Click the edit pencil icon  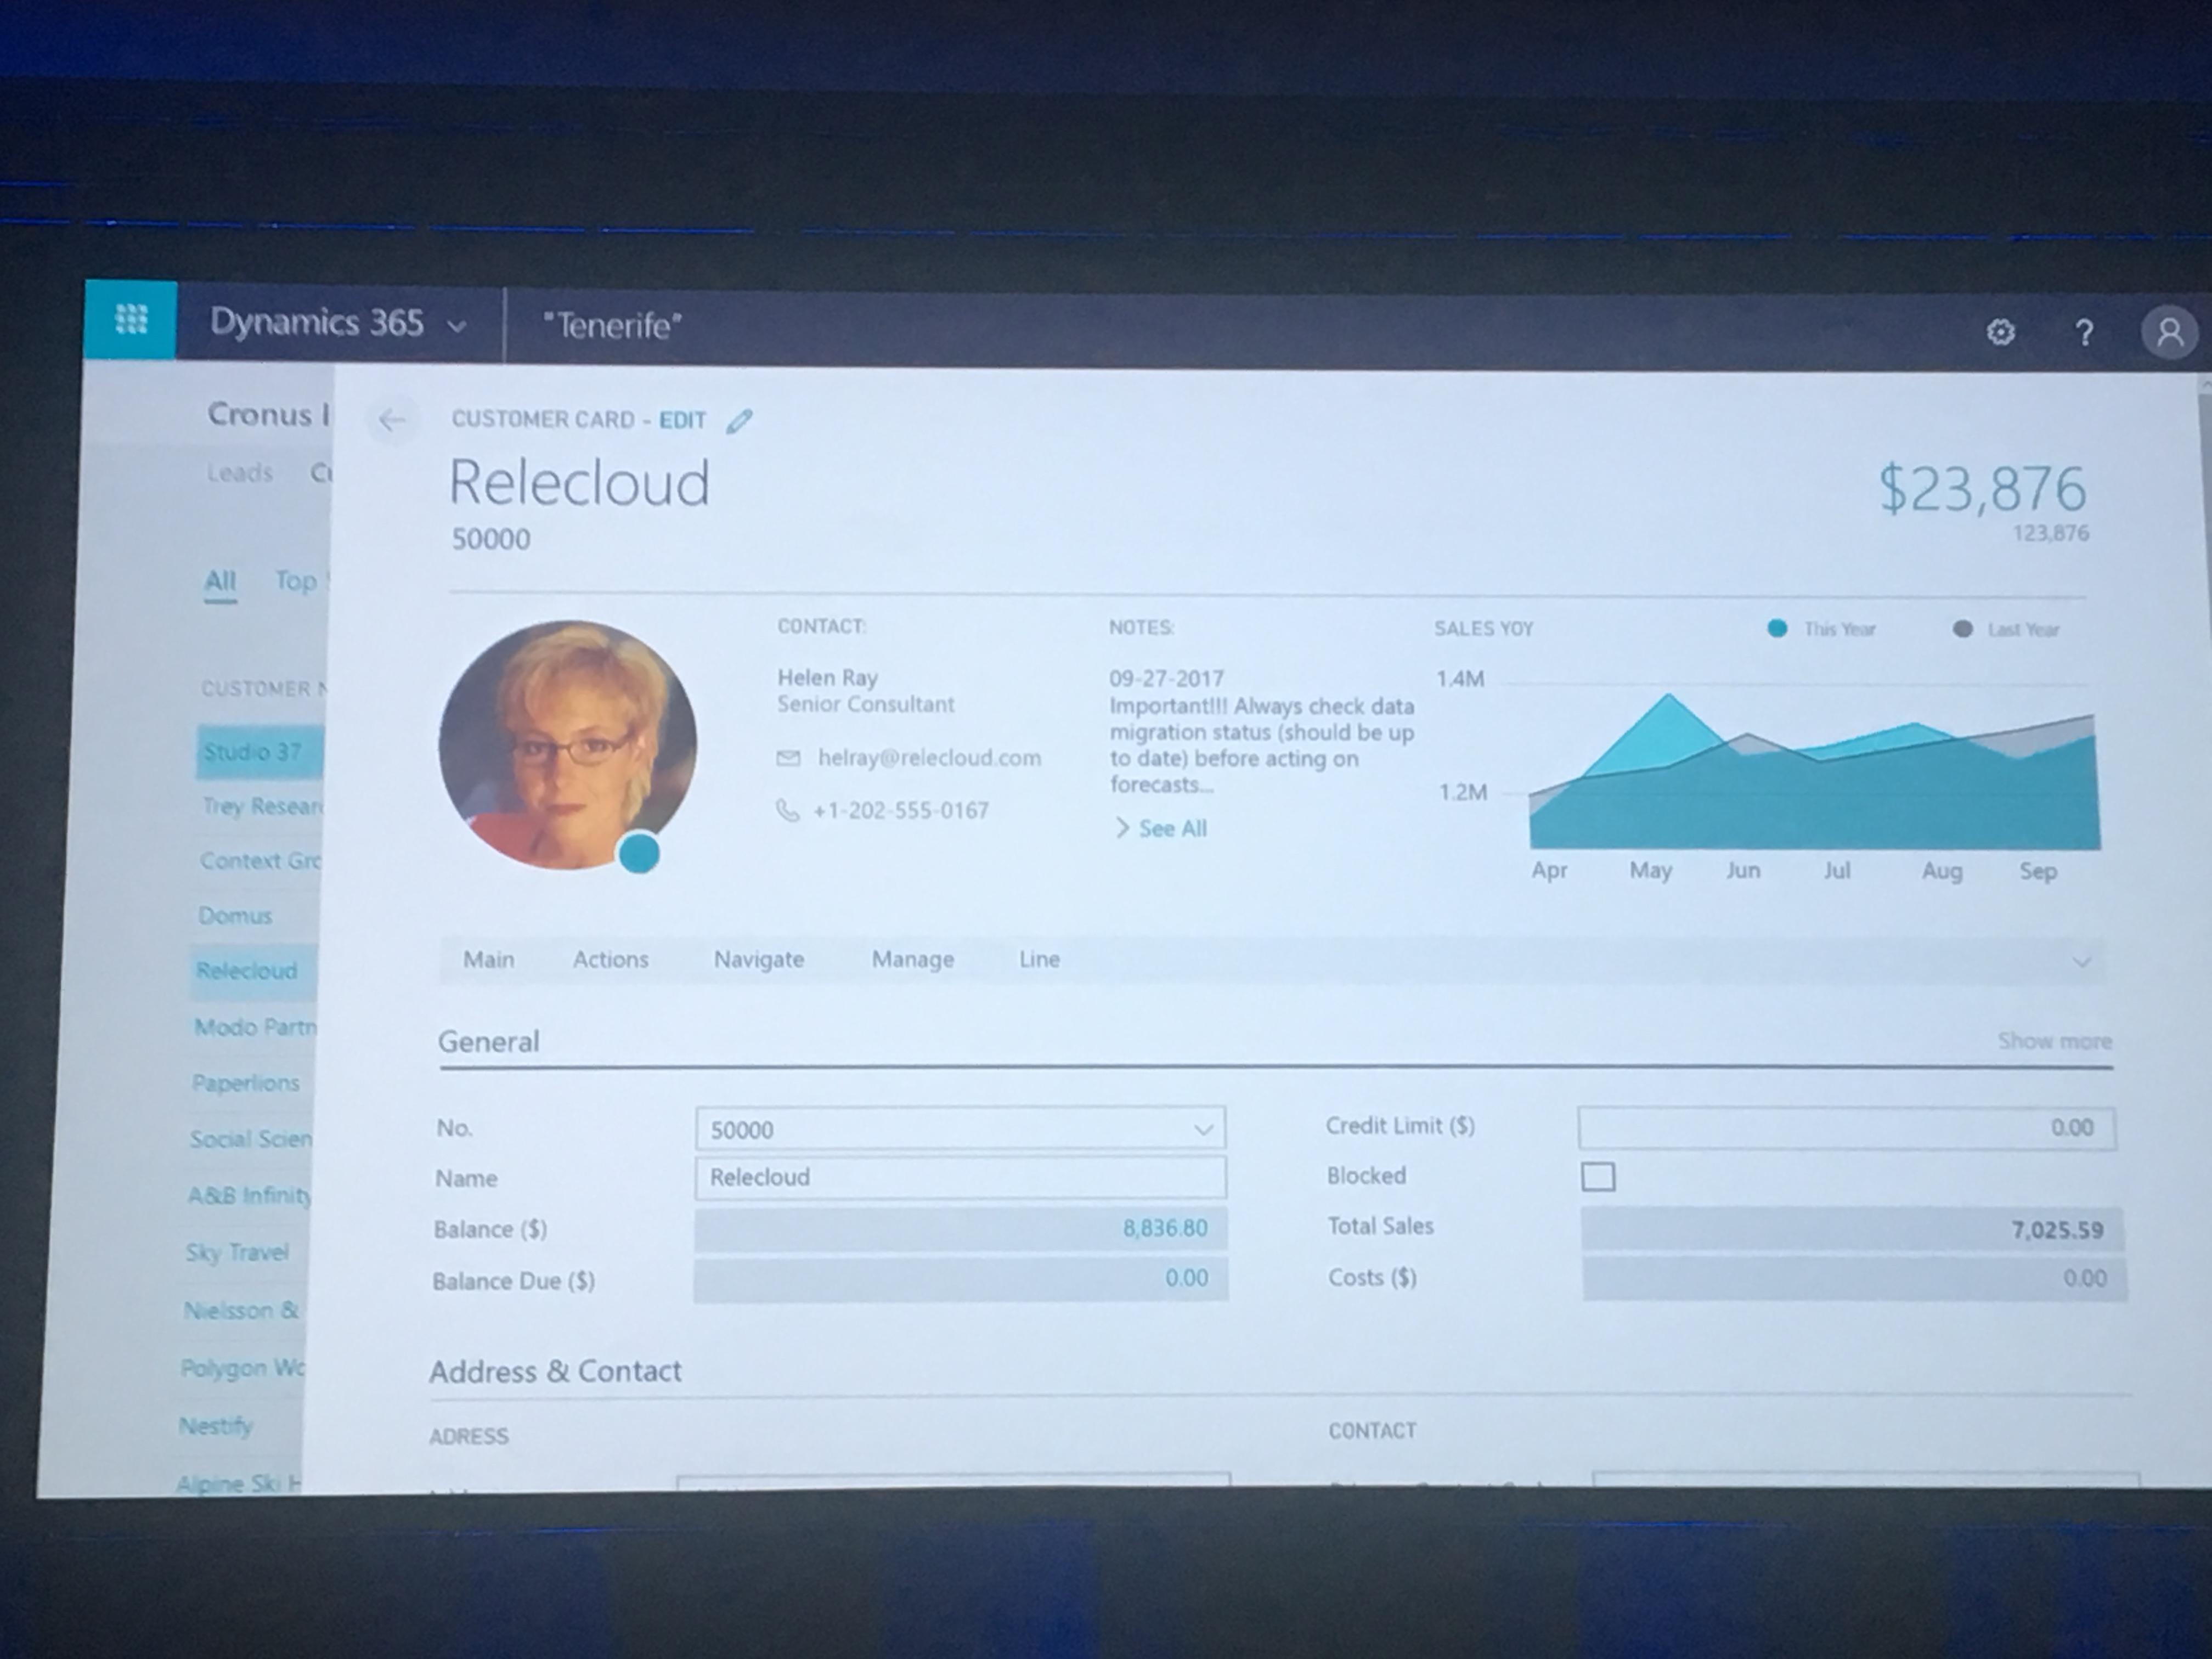click(x=739, y=421)
